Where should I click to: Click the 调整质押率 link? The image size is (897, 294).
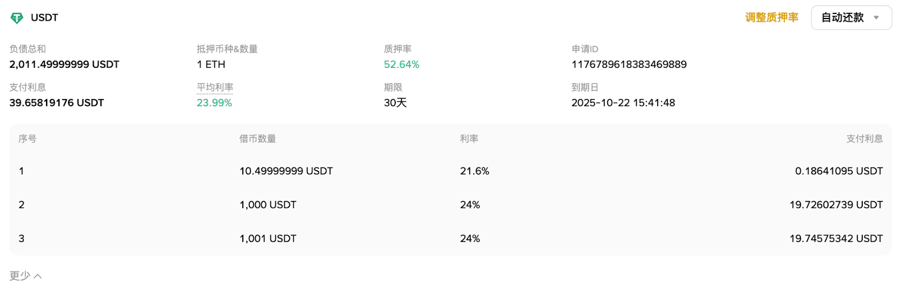coord(771,18)
